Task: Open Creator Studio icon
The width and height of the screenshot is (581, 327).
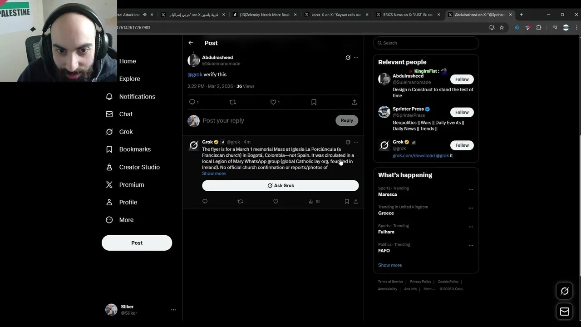Action: (109, 167)
